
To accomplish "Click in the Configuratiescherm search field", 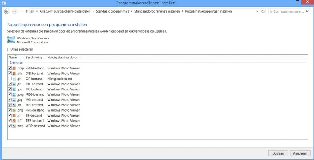I will (x=287, y=11).
